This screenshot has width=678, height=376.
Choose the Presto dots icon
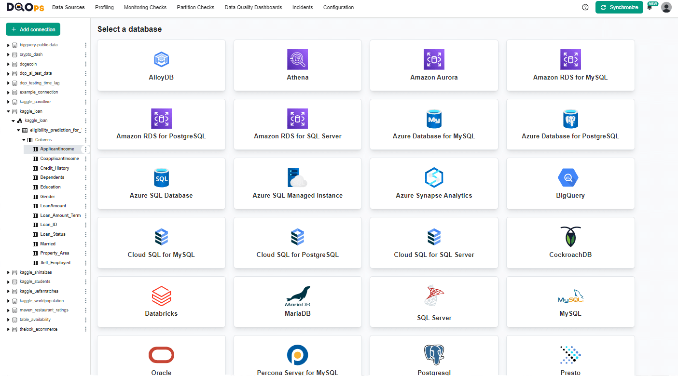click(x=570, y=355)
